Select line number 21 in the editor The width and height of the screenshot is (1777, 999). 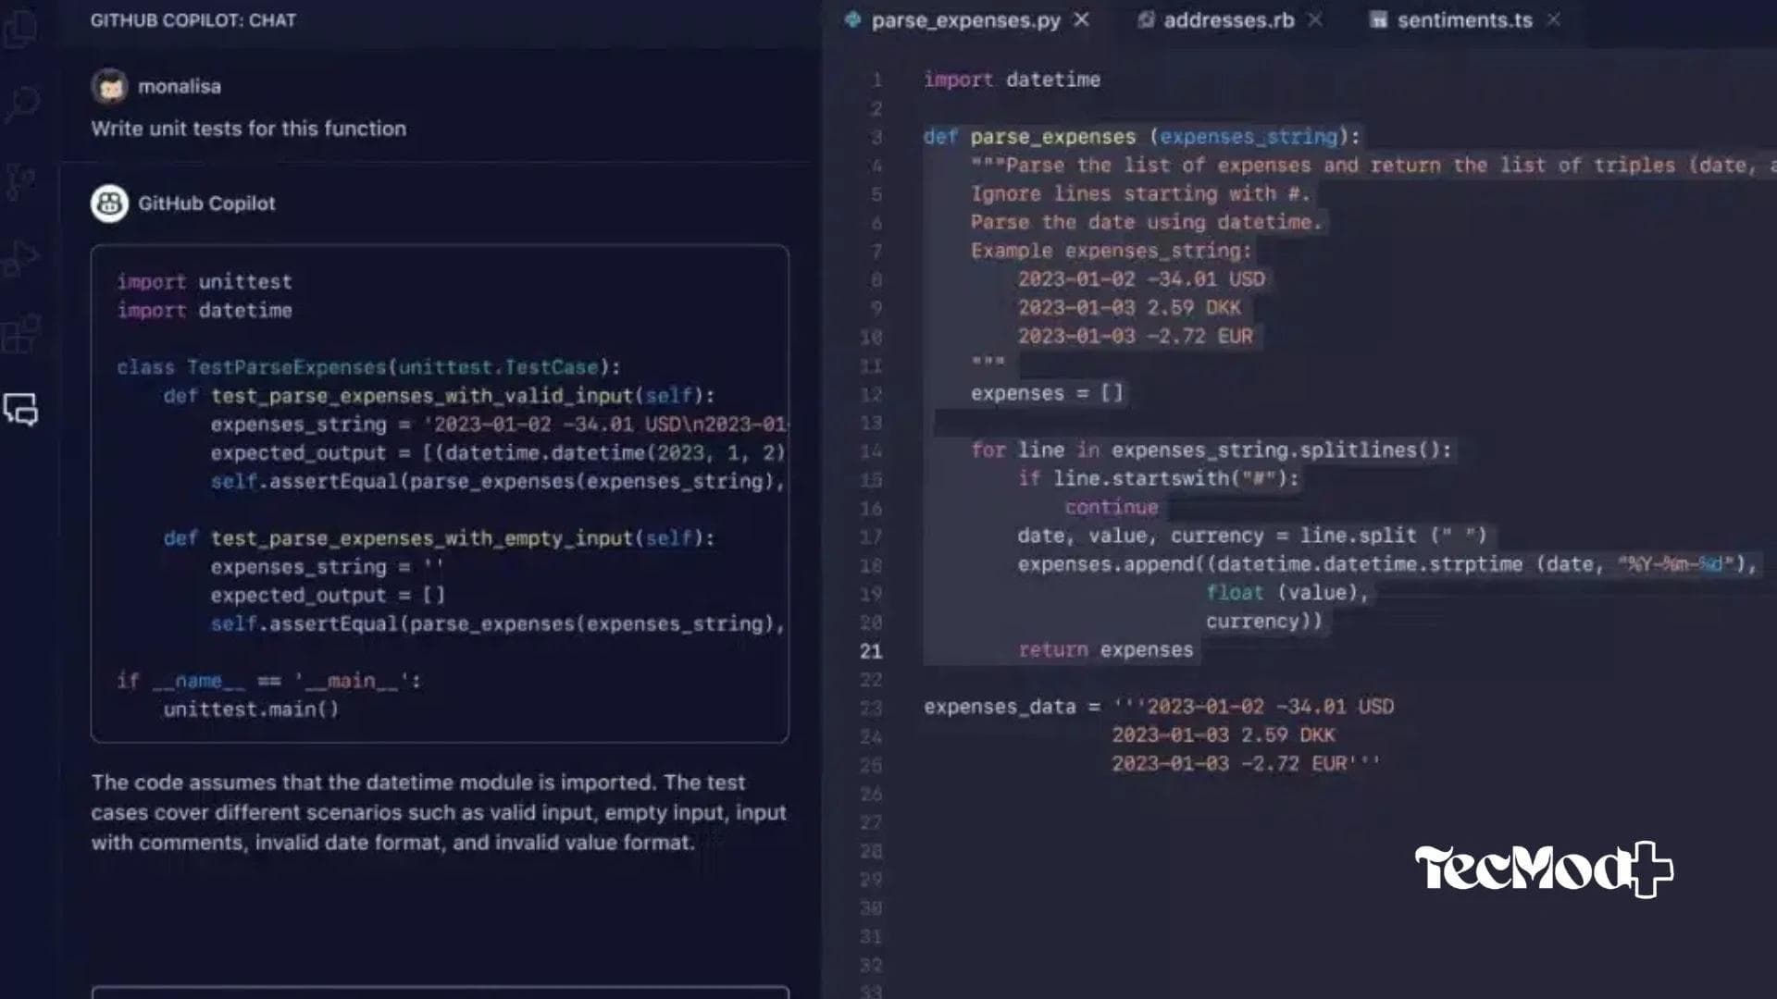(871, 650)
